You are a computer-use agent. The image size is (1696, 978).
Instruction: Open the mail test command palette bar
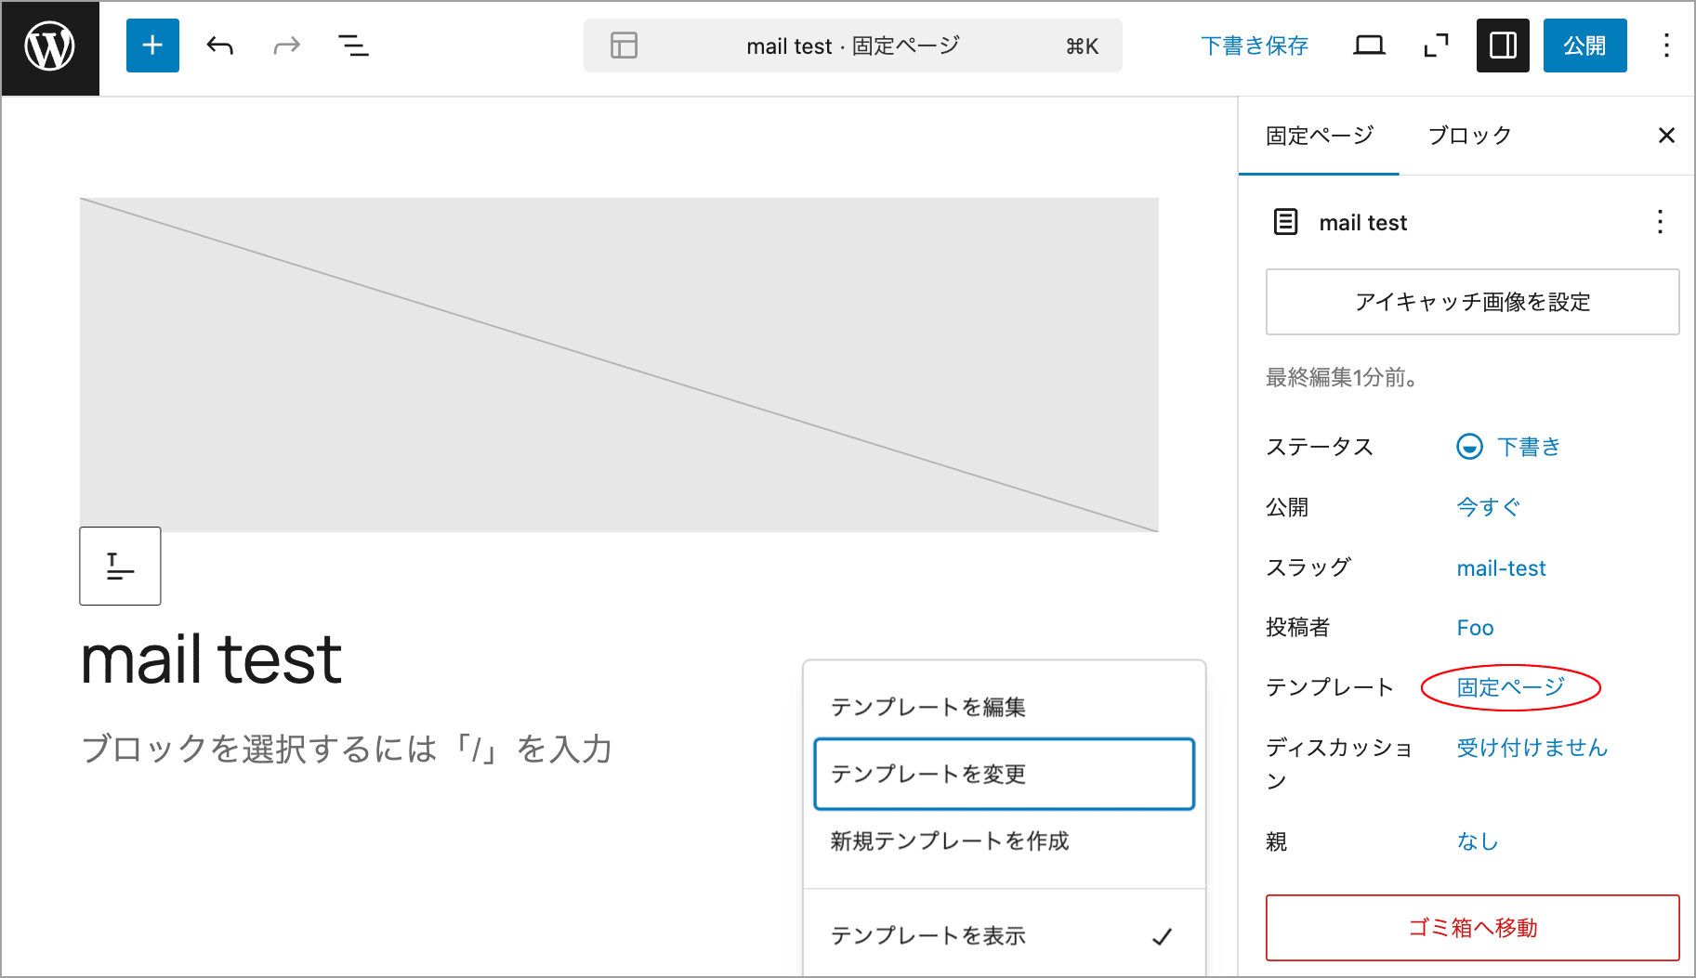(x=852, y=46)
